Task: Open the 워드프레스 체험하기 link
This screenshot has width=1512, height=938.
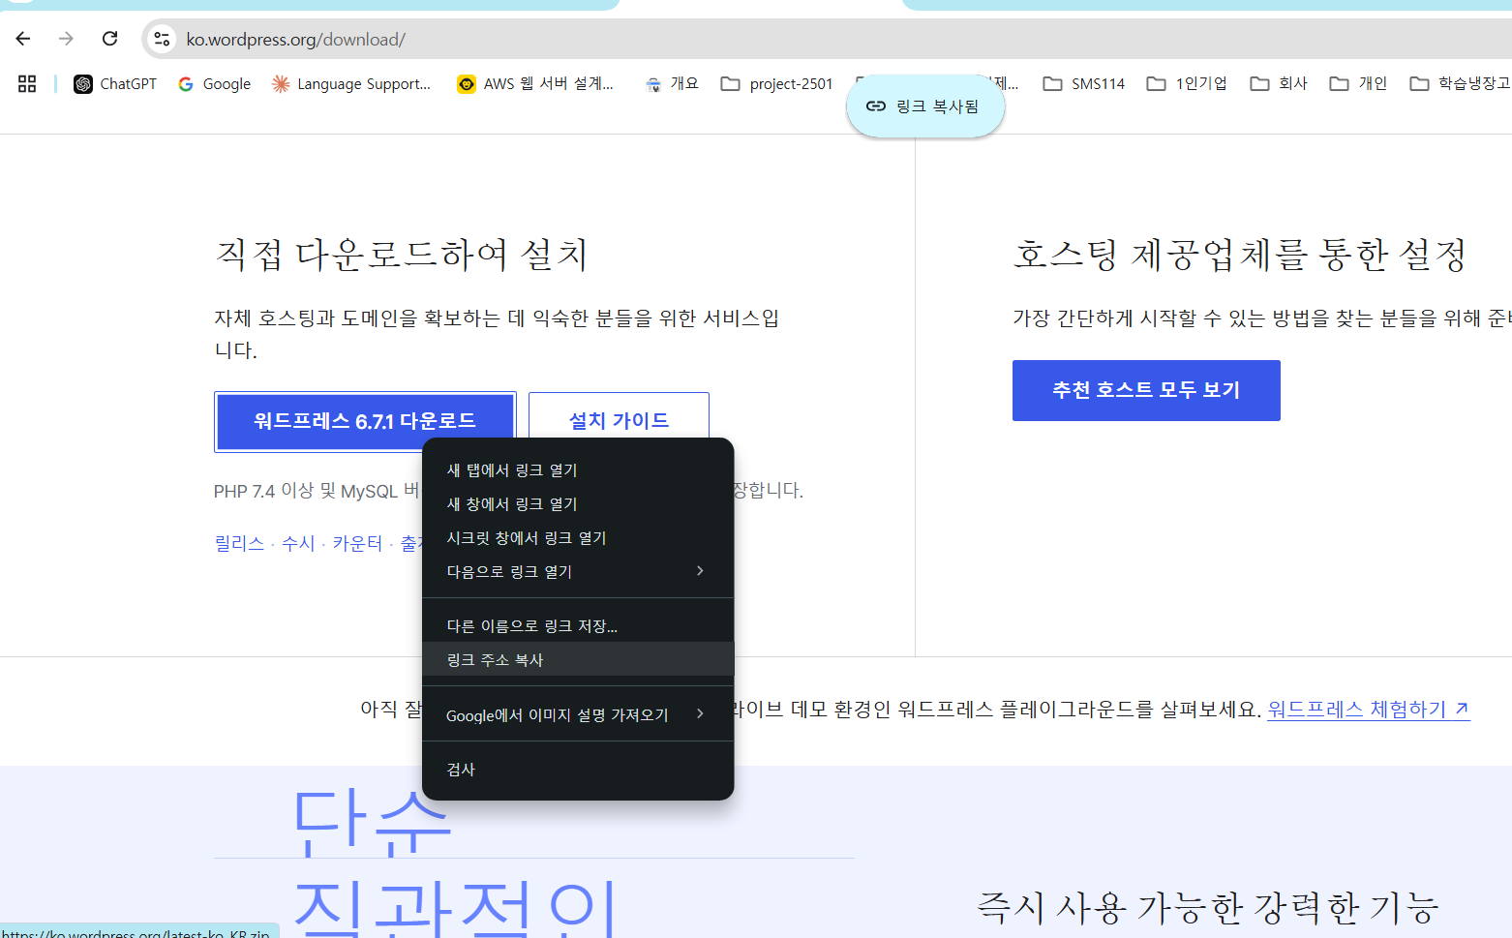Action: point(1367,709)
